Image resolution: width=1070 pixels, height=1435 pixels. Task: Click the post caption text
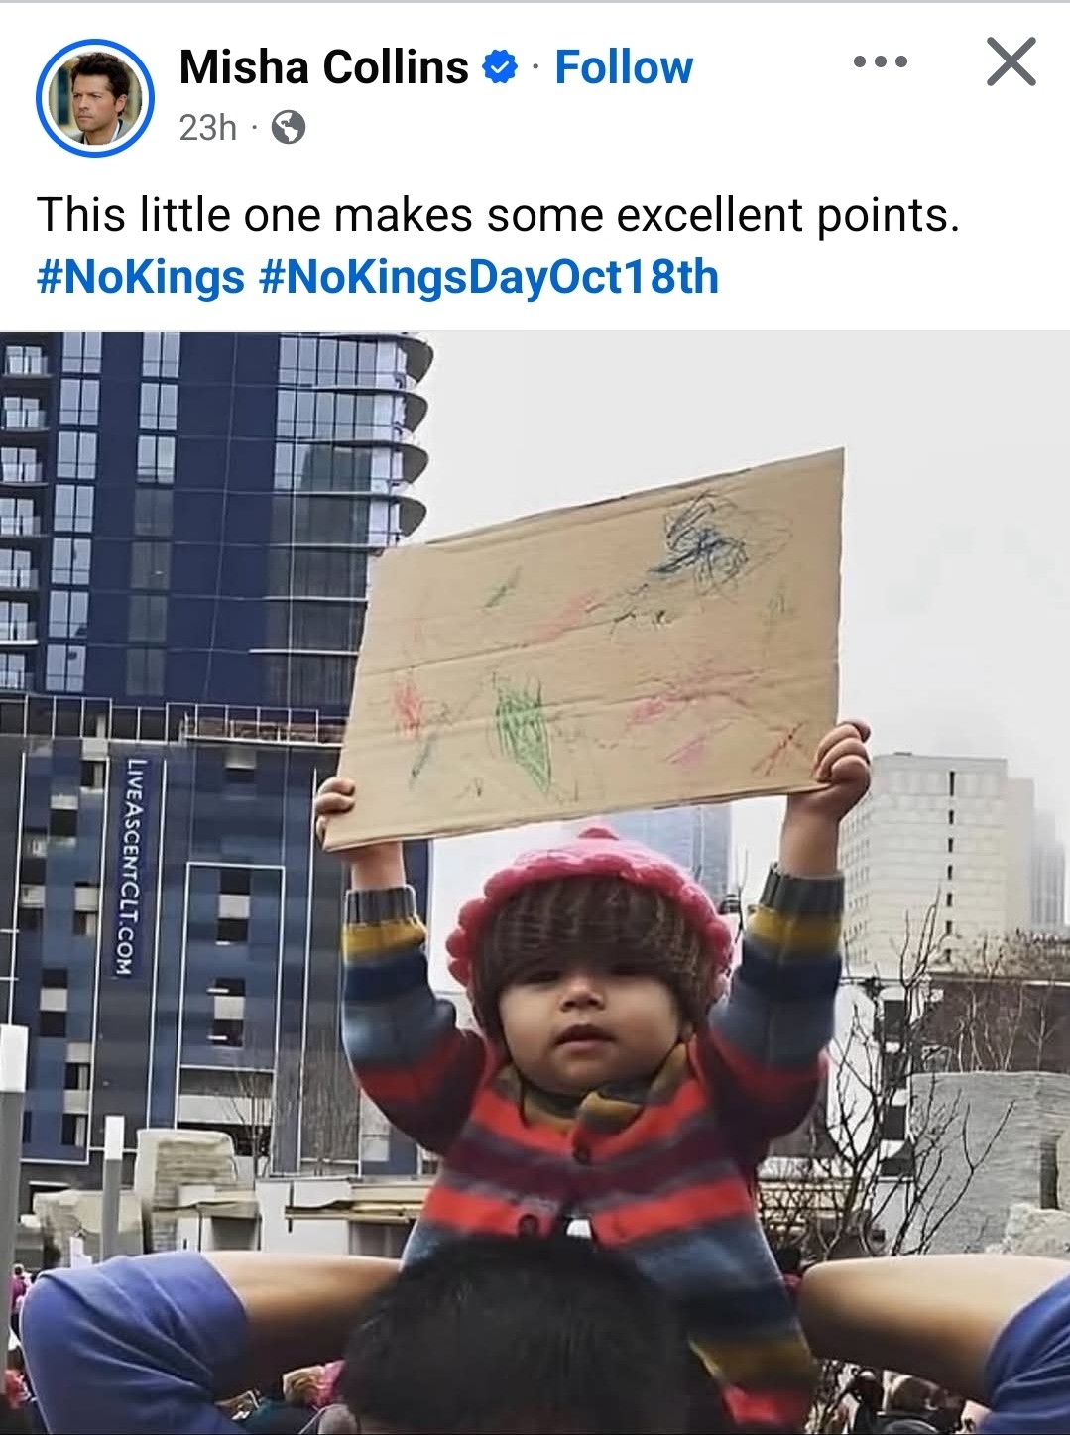tap(499, 215)
